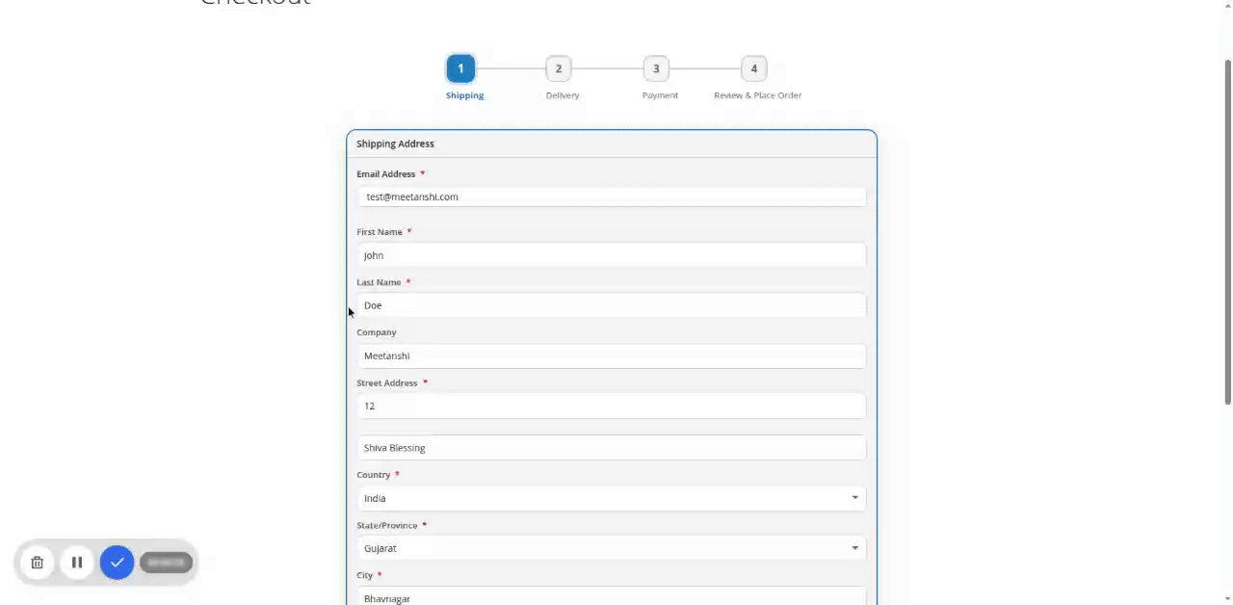Screen dimensions: 1233x605
Task: Click the gray timer pill in recorder toolbar
Action: pyautogui.click(x=167, y=563)
